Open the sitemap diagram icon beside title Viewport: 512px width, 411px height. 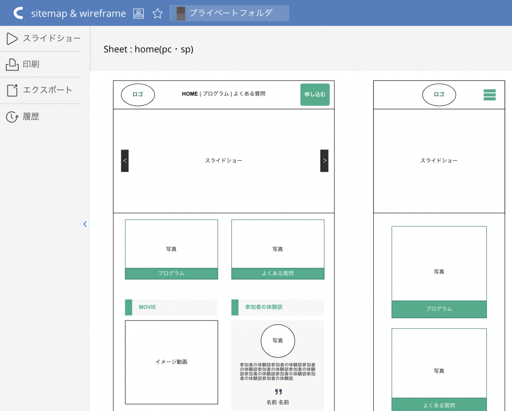[138, 13]
